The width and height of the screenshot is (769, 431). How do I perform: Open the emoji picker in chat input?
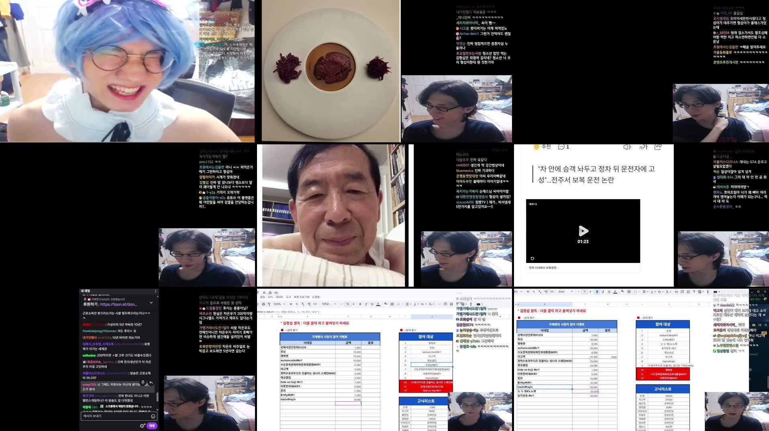tap(153, 416)
